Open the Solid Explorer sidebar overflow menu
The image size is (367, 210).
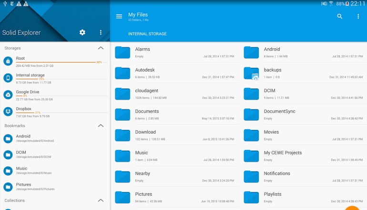[101, 32]
